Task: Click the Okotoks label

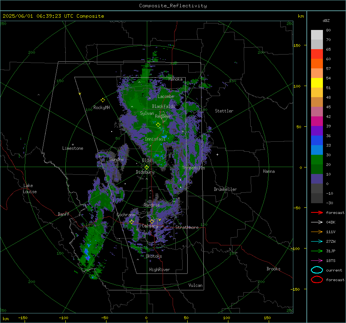Action: point(154,256)
